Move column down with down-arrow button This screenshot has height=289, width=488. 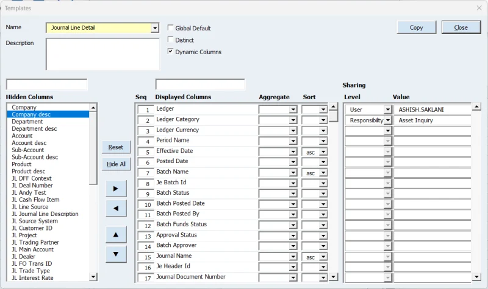[x=116, y=254]
